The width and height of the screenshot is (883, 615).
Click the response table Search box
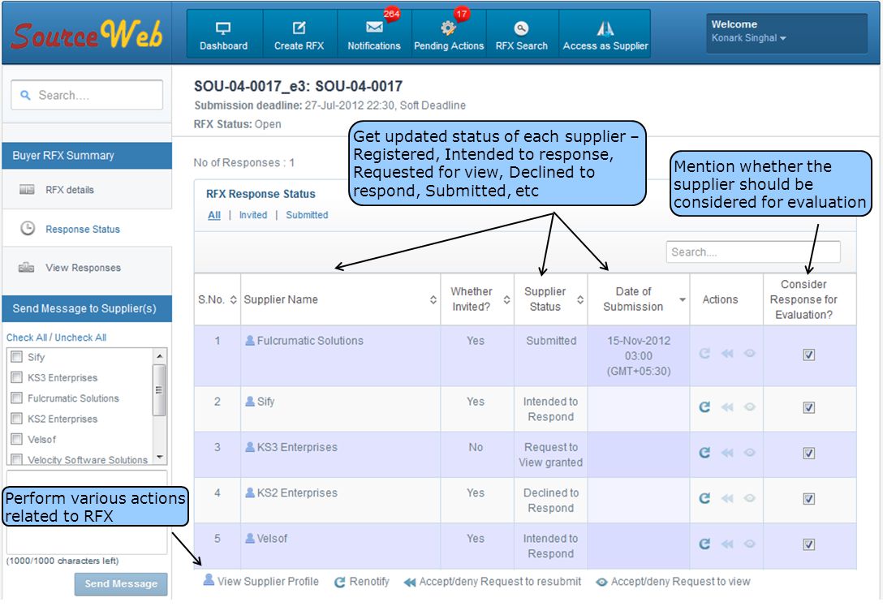(x=753, y=252)
